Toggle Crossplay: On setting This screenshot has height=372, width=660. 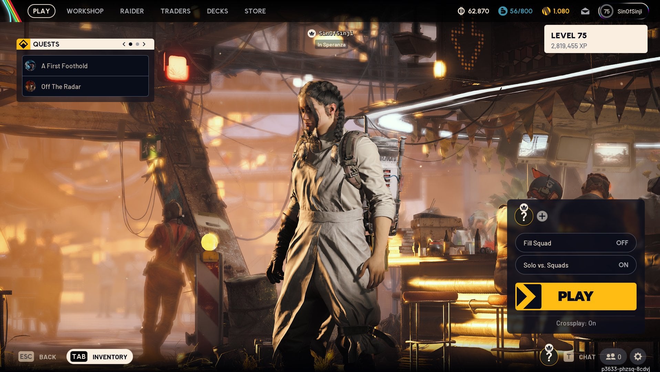[576, 323]
